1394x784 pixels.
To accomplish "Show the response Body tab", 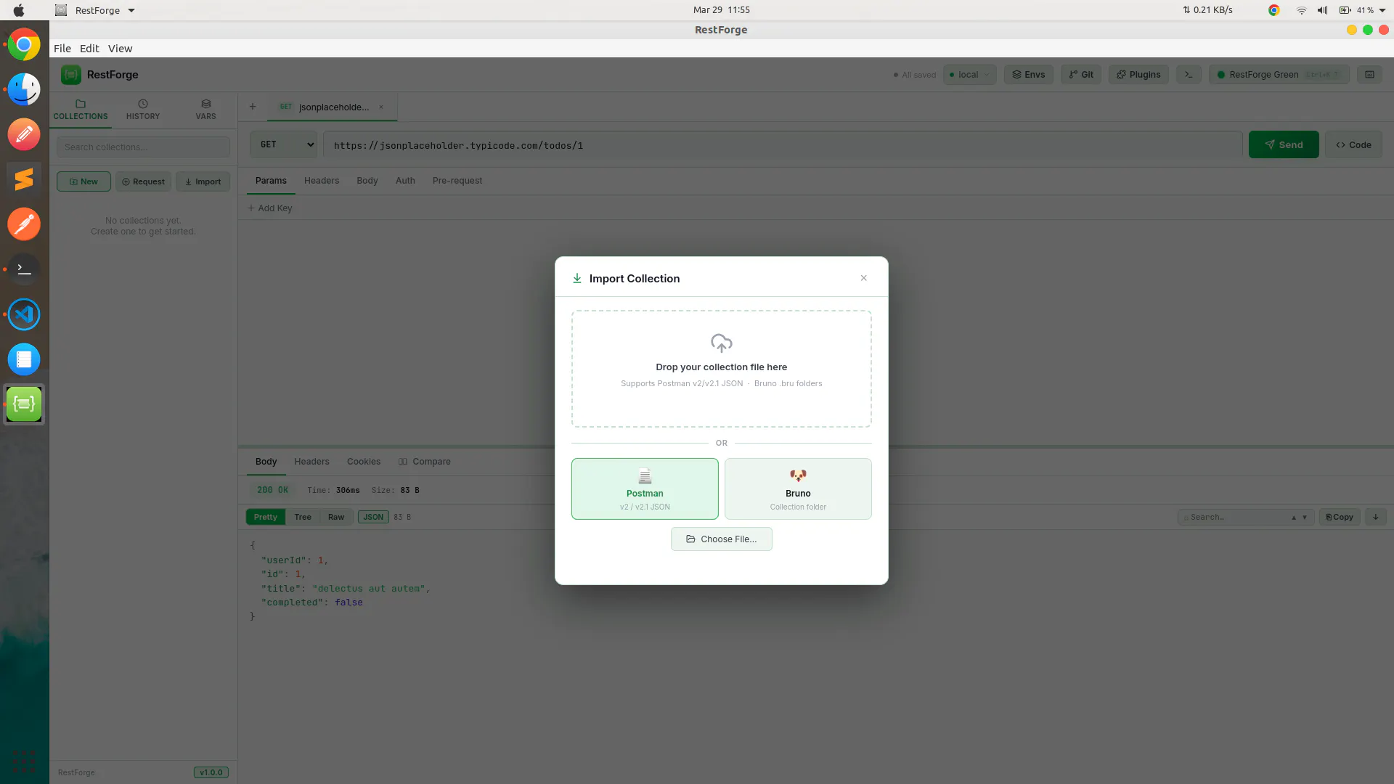I will (266, 462).
